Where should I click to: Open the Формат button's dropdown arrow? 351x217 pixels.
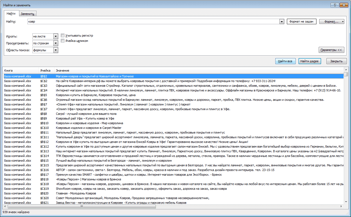(x=343, y=21)
